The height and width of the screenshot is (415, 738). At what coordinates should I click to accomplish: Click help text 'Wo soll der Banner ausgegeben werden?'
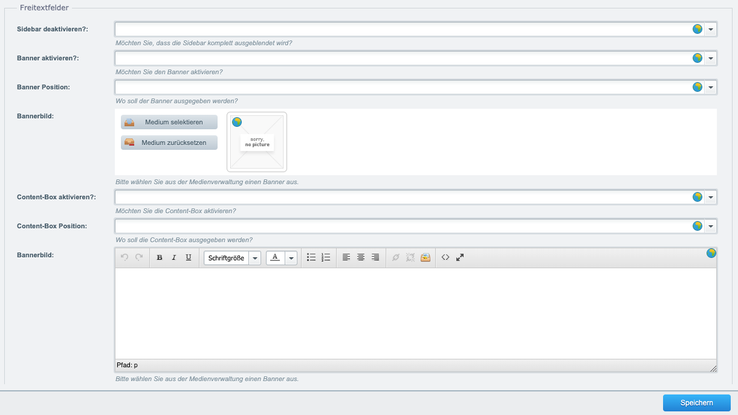176,101
